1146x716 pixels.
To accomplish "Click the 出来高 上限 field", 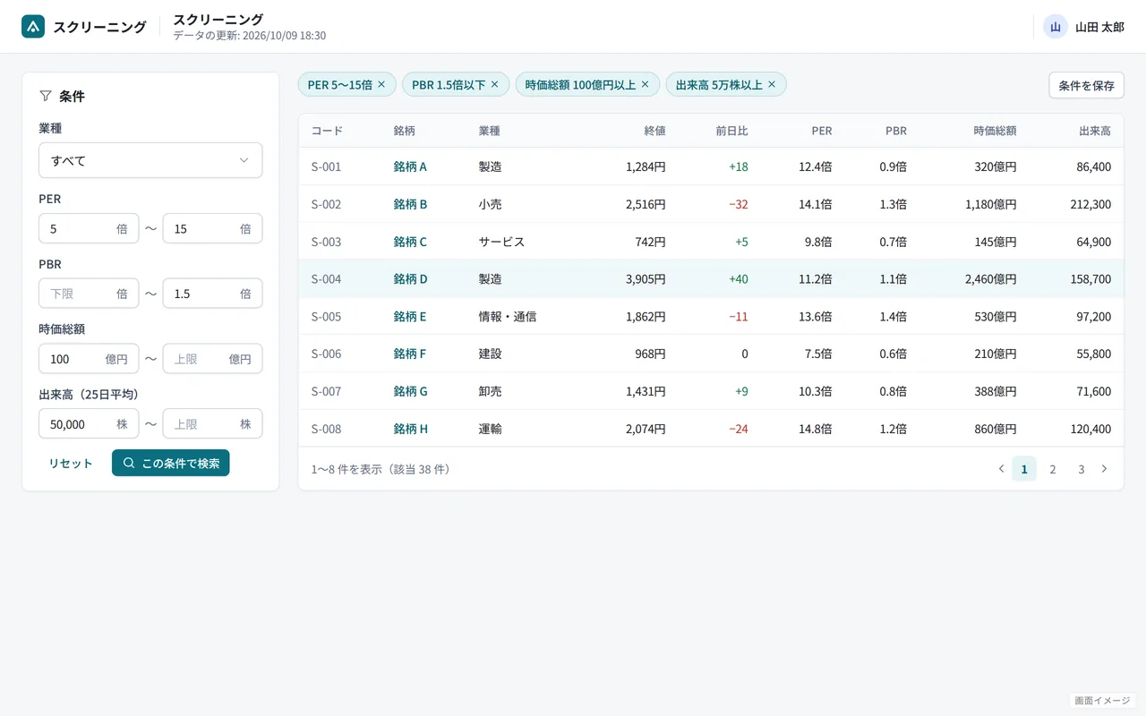I will [212, 424].
